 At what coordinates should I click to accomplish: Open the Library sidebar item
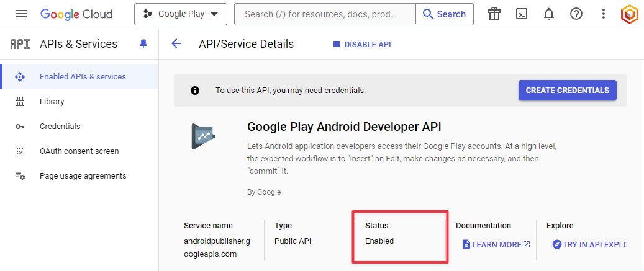point(52,102)
